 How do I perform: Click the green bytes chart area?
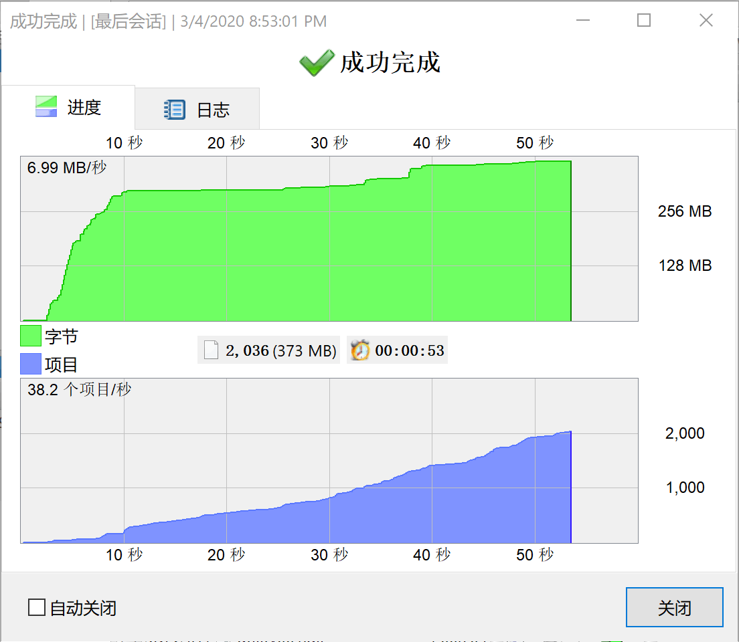[x=329, y=239]
